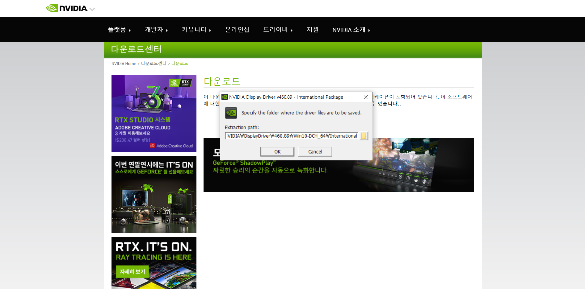Browse for folder with the yellow folder icon

[x=364, y=136]
